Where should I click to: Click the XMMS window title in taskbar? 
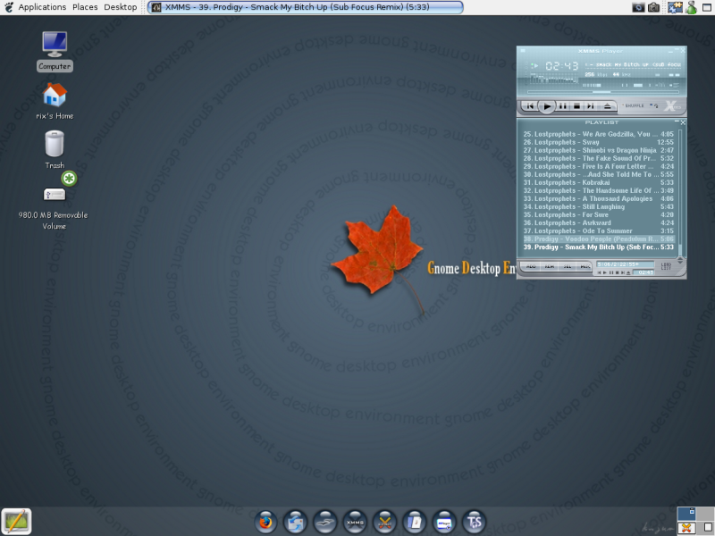coord(305,7)
